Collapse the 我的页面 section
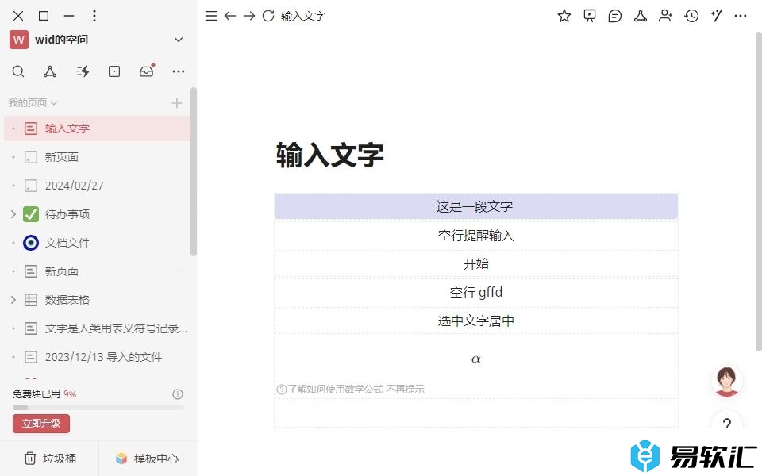 coord(33,103)
